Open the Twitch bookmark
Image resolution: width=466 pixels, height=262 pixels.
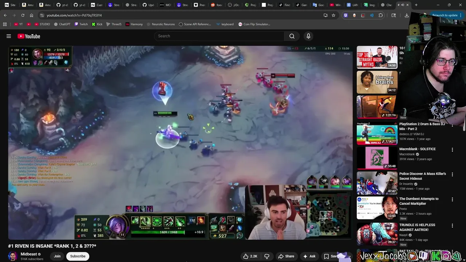pos(81,24)
